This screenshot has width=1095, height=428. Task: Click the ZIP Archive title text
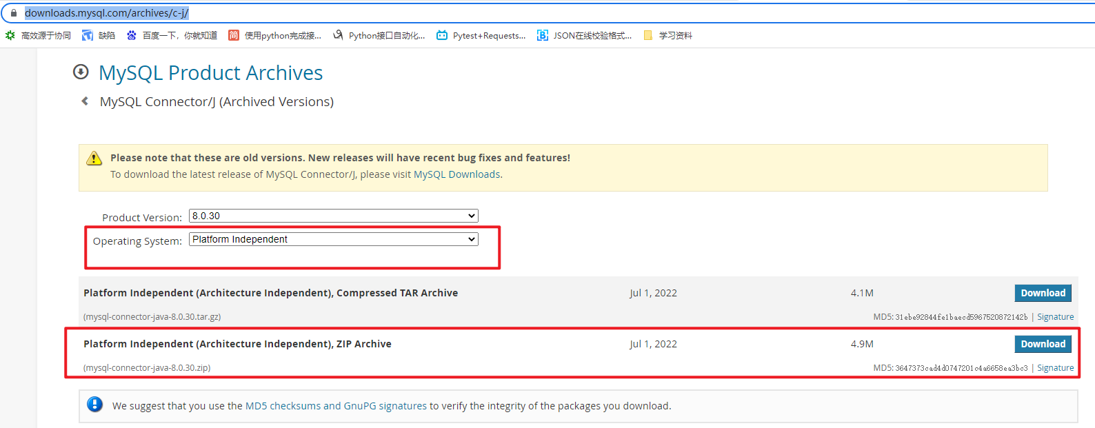[x=237, y=344]
